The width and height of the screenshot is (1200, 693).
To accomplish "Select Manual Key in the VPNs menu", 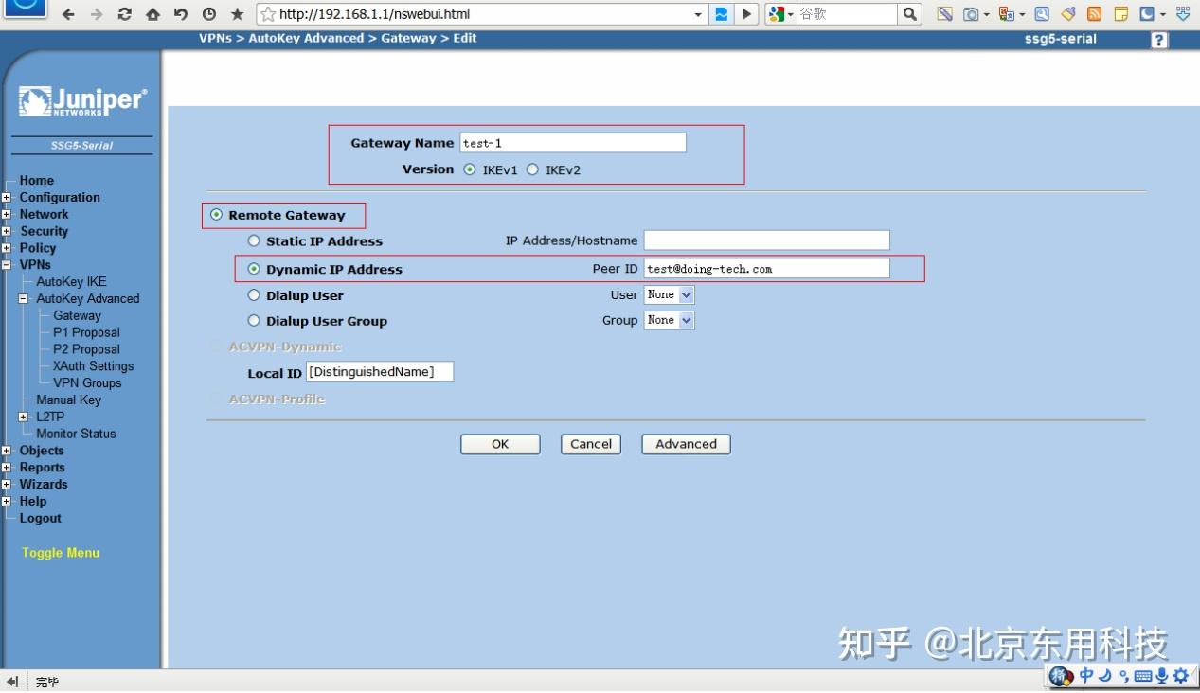I will pyautogui.click(x=68, y=400).
